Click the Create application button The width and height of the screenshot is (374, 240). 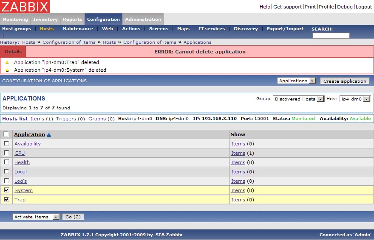tap(345, 81)
